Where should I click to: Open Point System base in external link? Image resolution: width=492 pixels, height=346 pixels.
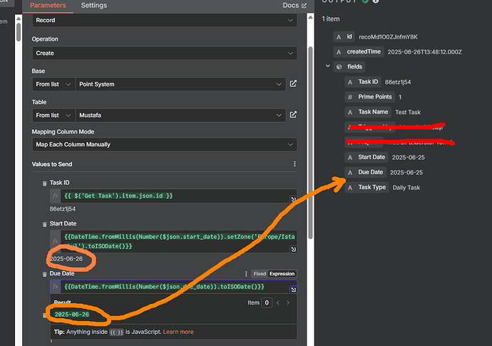coord(293,83)
